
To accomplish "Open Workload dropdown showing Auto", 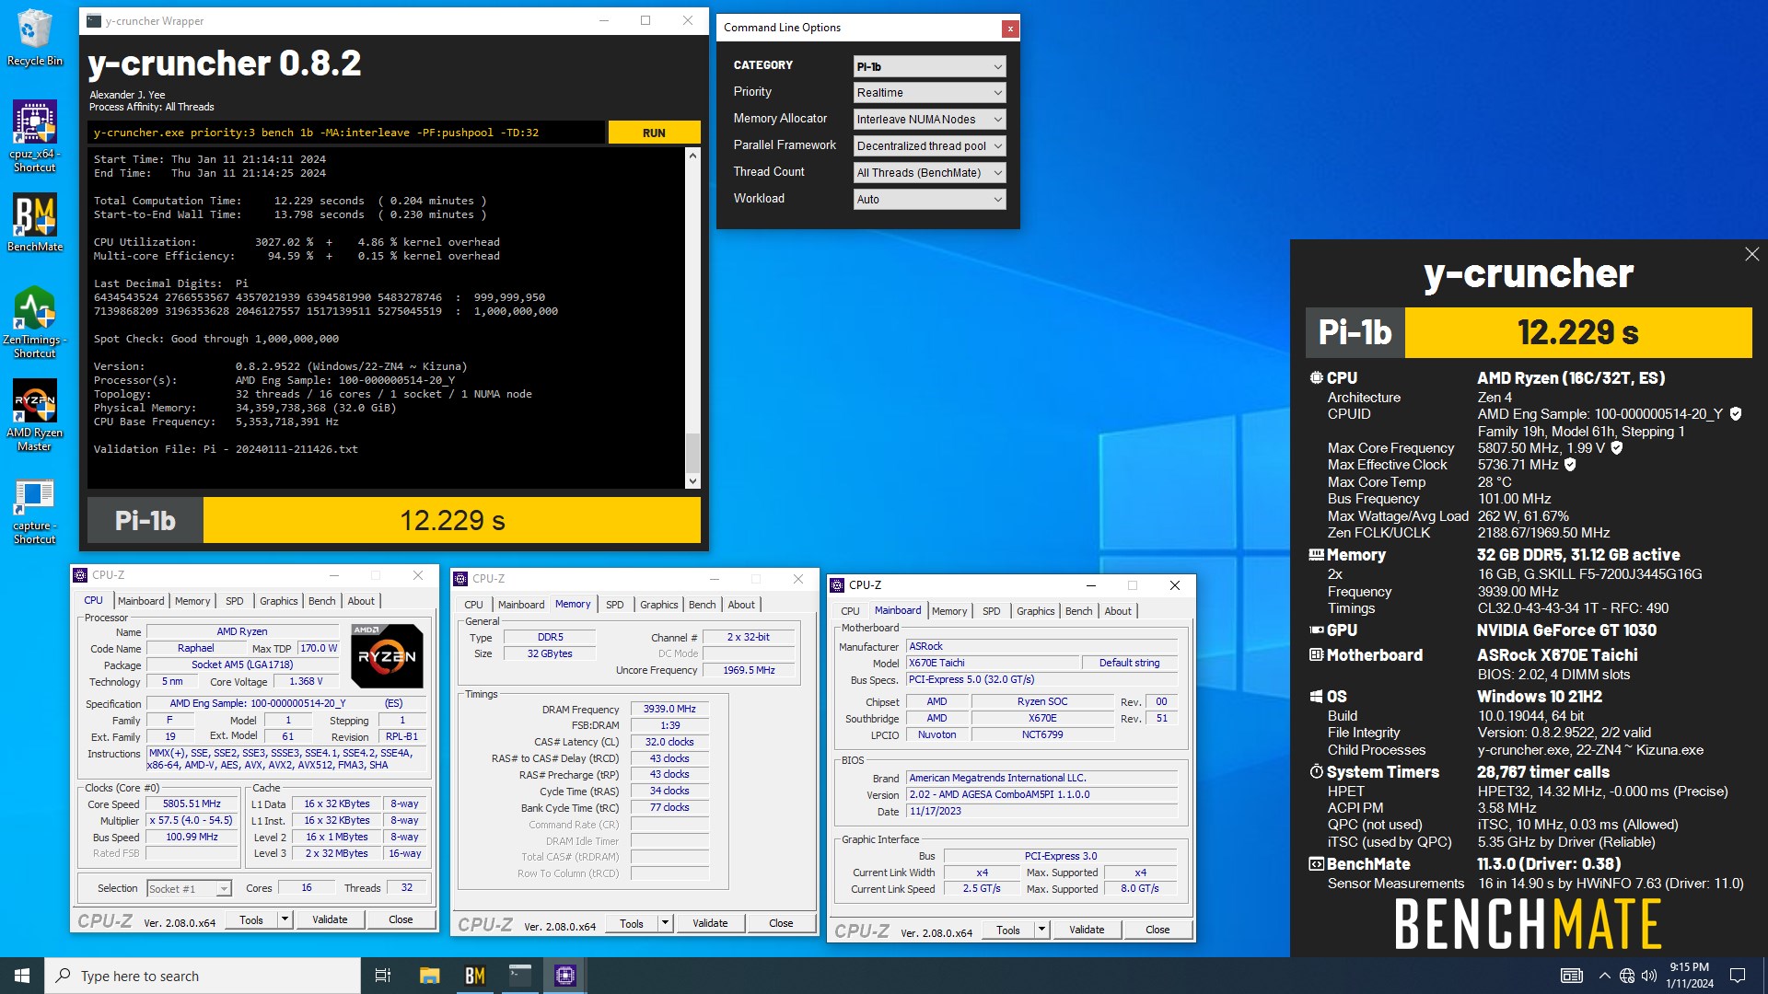I will pyautogui.click(x=929, y=200).
